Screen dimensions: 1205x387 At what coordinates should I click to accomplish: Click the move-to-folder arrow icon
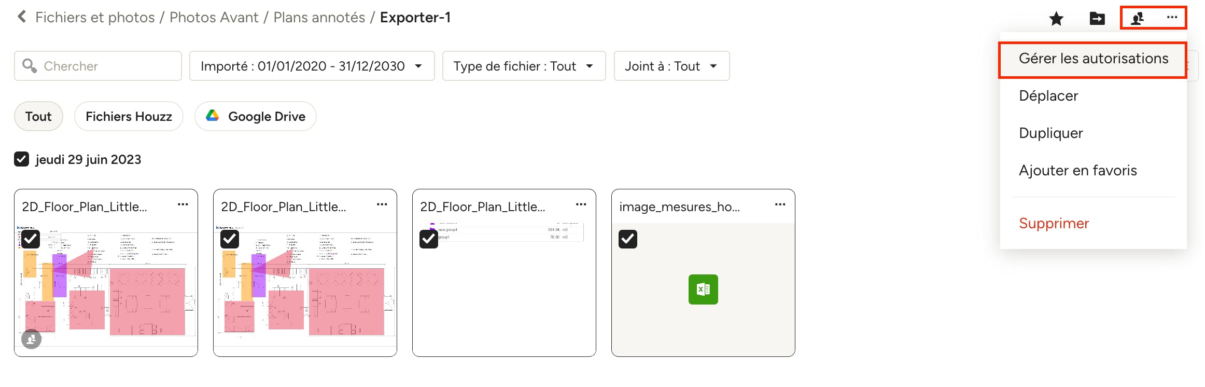coord(1097,19)
